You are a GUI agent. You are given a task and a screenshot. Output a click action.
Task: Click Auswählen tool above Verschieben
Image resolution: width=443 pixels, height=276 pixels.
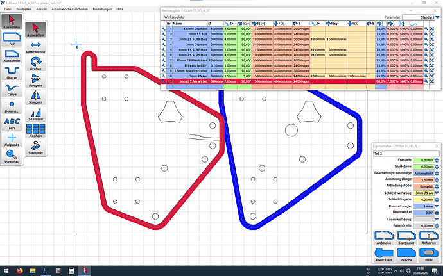coord(35,30)
